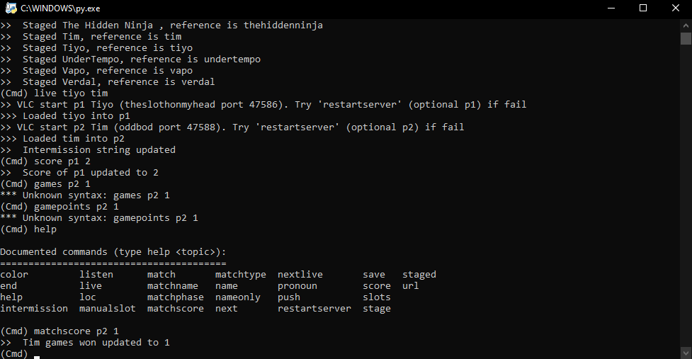Viewport: 692px width, 359px height.
Task: Click "staged" in the documented commands list
Action: click(x=419, y=275)
